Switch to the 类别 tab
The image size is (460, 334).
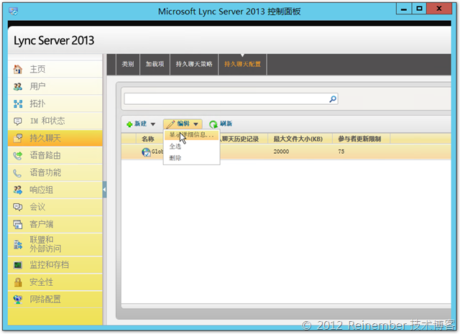click(x=128, y=64)
